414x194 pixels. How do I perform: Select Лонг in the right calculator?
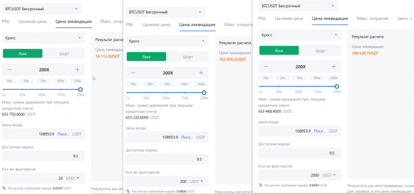pos(279,51)
